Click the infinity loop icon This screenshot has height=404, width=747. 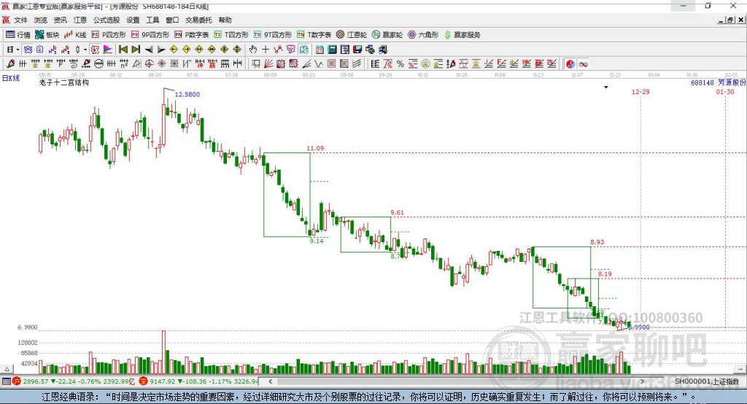[583, 64]
